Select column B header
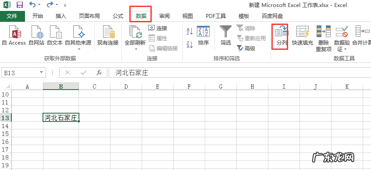371x170 pixels. coord(61,87)
